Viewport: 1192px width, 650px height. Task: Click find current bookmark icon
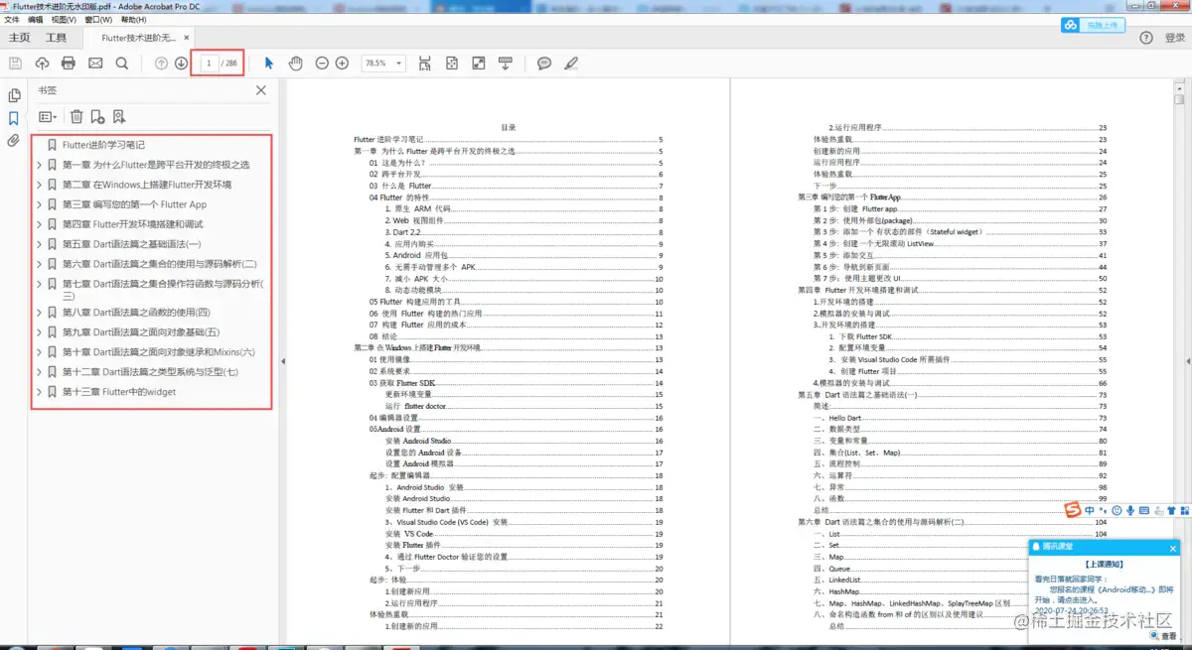pos(119,117)
